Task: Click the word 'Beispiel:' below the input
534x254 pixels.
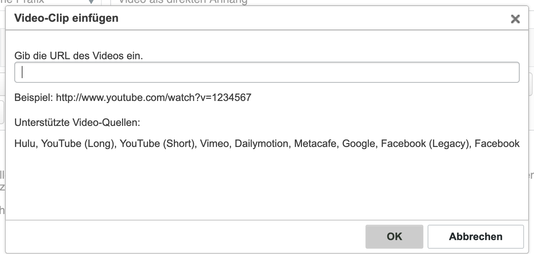Action: coord(34,97)
